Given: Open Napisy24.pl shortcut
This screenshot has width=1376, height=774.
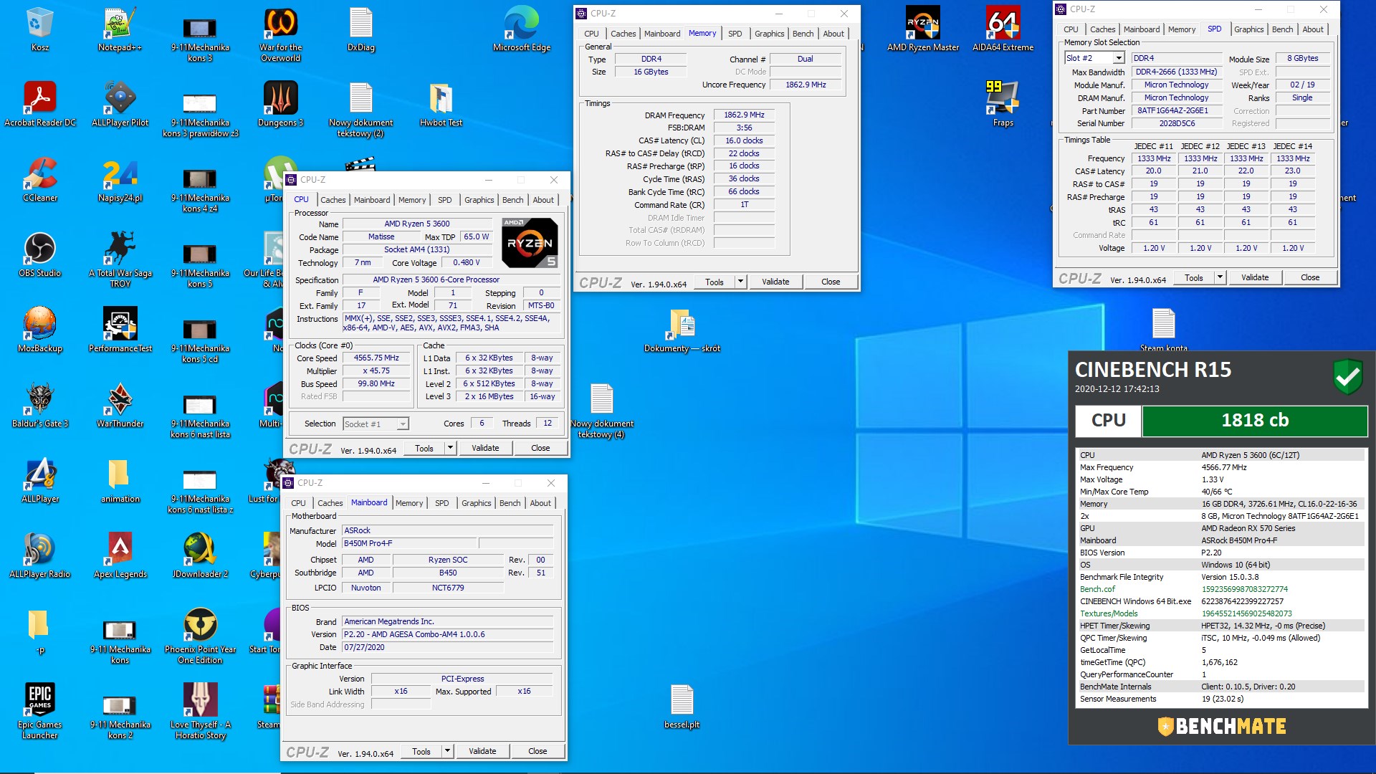Looking at the screenshot, I should tap(120, 179).
